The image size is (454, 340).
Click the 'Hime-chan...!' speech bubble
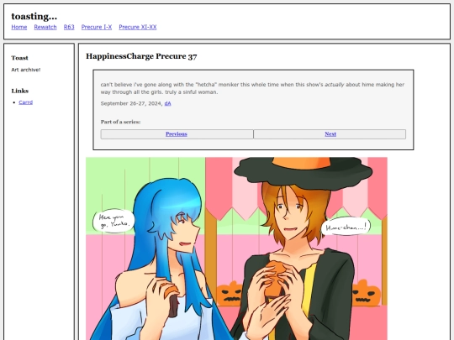tap(346, 227)
